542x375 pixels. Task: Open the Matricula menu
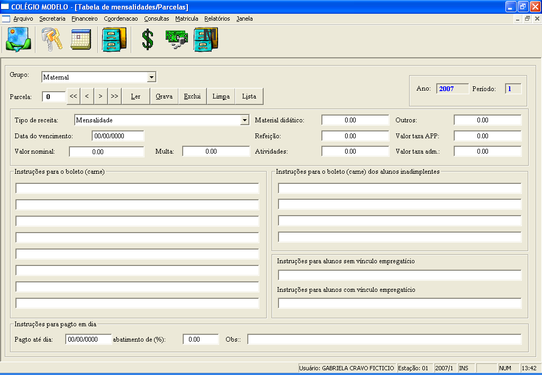186,19
